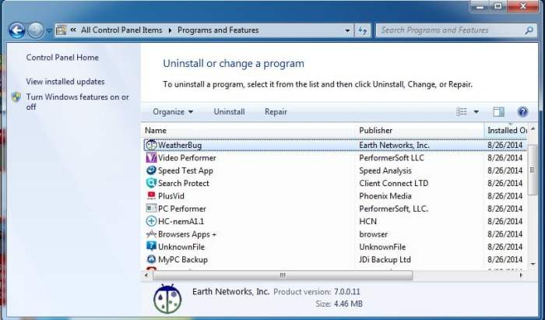This screenshot has width=545, height=320.
Task: Click the horizontal scrollbar thumb
Action: pyautogui.click(x=283, y=275)
